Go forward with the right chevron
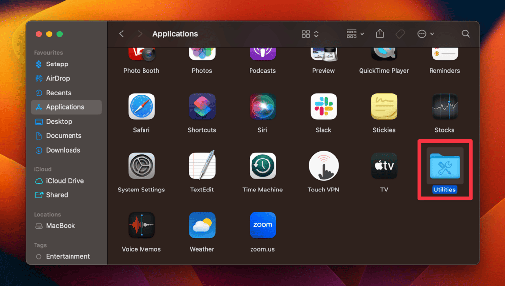This screenshot has height=286, width=505. (140, 34)
